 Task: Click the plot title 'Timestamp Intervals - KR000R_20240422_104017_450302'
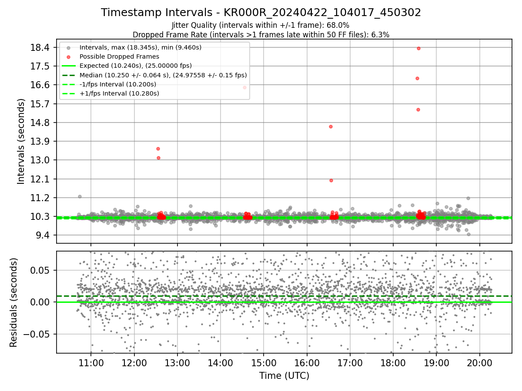(261, 13)
